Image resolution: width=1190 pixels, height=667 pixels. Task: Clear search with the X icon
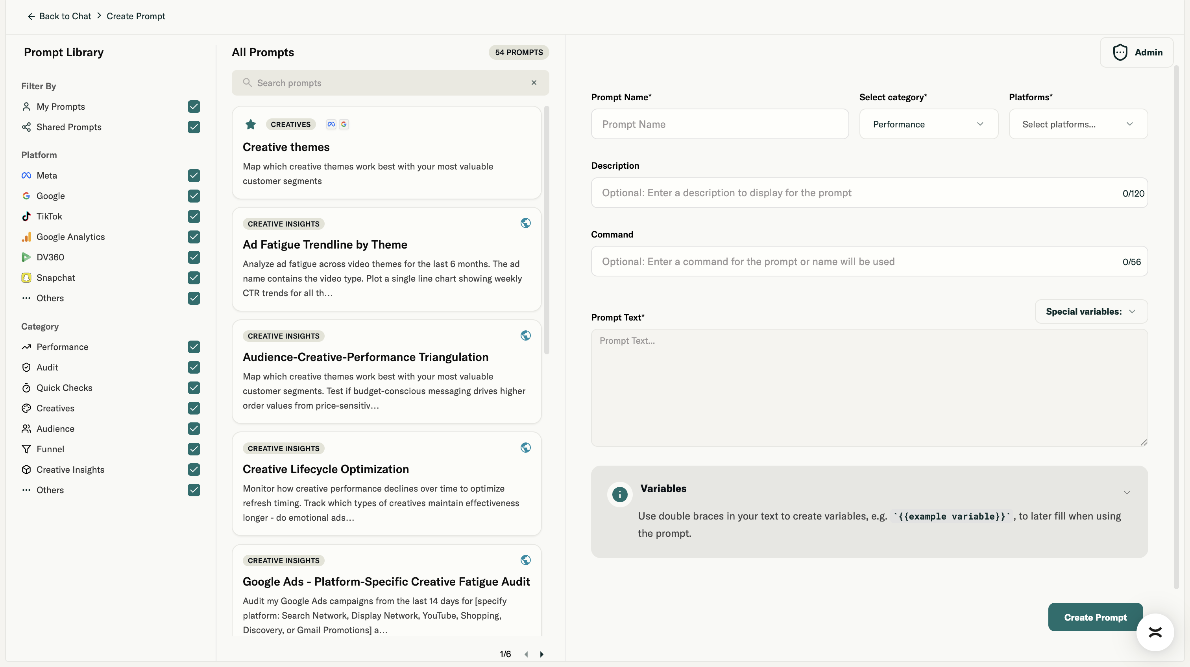point(534,83)
